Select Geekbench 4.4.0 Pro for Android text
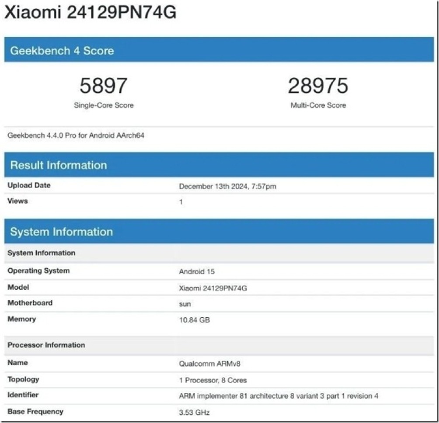Screen dimensions: 439x423 (x=76, y=135)
